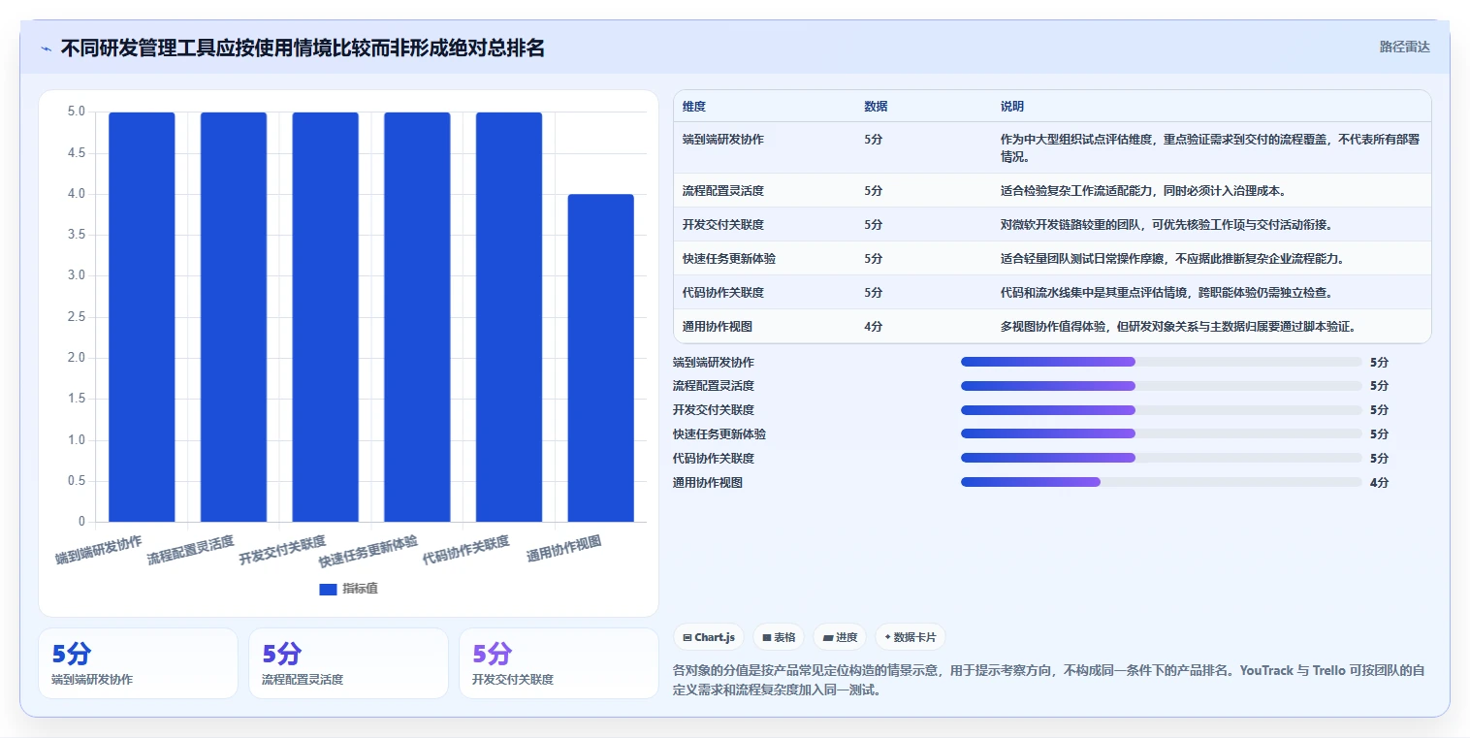Click the 快速任务更新体验 progress bar
Image resolution: width=1470 pixels, height=738 pixels.
coord(1162,433)
